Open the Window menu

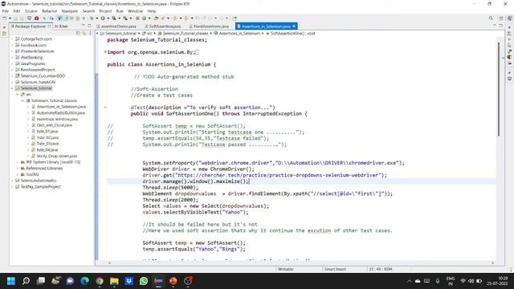(x=135, y=10)
